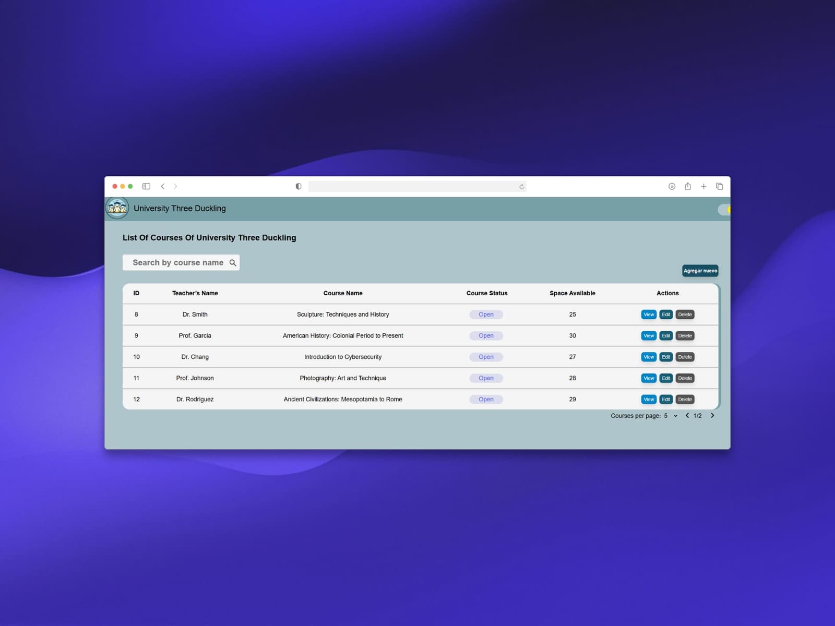Image resolution: width=835 pixels, height=626 pixels.
Task: View the Introduction to Cybersecurity course
Action: click(x=649, y=357)
